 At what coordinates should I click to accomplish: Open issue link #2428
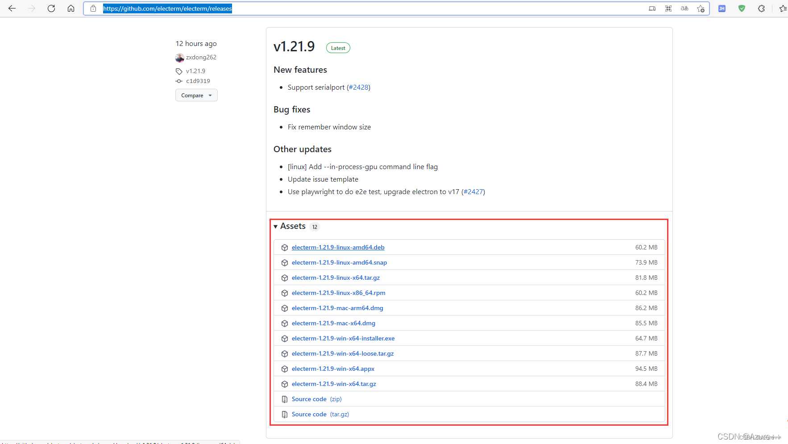tap(359, 87)
